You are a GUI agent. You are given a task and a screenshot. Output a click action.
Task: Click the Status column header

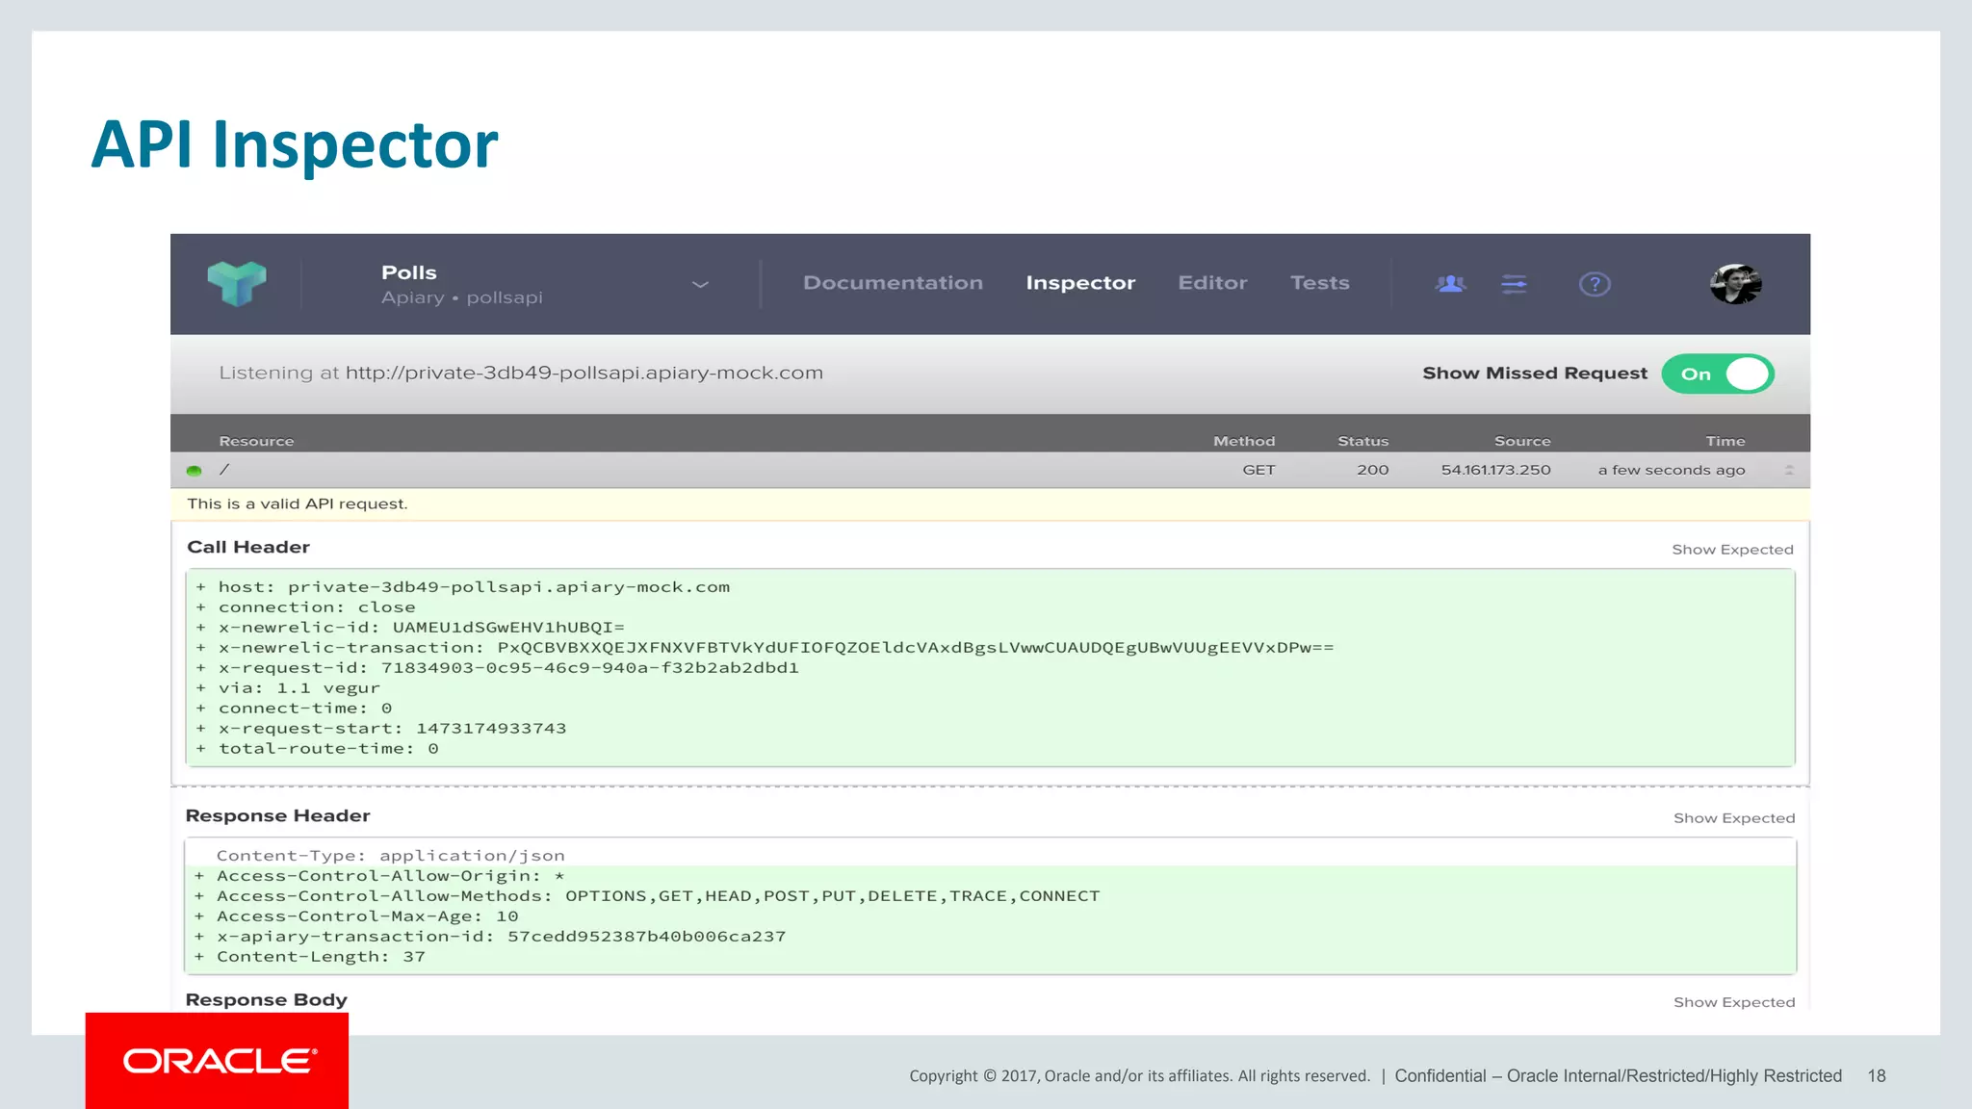(x=1362, y=441)
